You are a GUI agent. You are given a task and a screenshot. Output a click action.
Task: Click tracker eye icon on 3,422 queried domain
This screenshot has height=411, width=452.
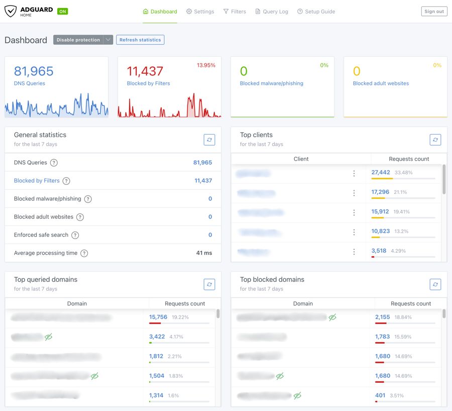click(x=48, y=337)
